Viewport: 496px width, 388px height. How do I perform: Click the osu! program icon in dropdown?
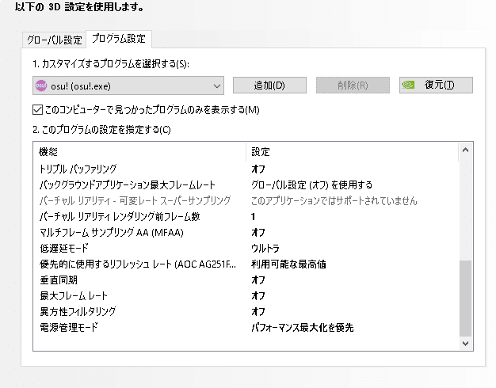(x=41, y=86)
